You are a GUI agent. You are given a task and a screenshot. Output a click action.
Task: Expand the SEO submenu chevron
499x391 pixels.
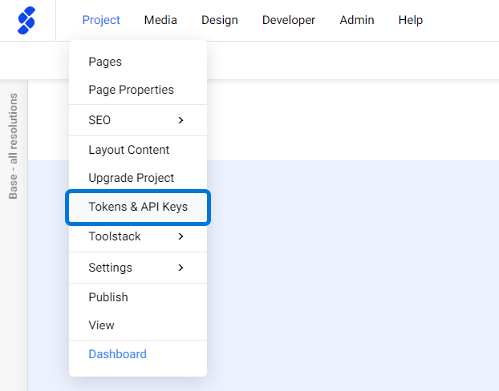pos(181,120)
